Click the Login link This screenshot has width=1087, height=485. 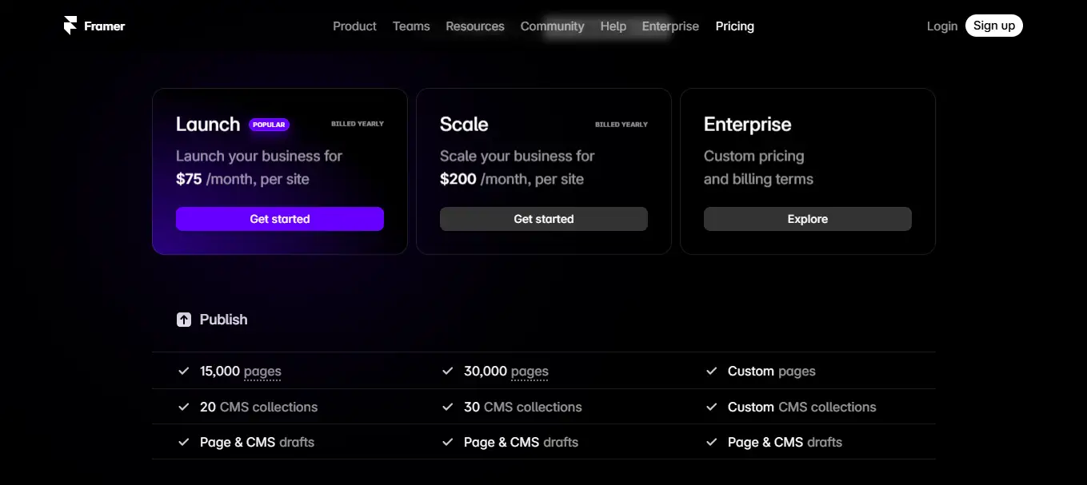point(941,26)
